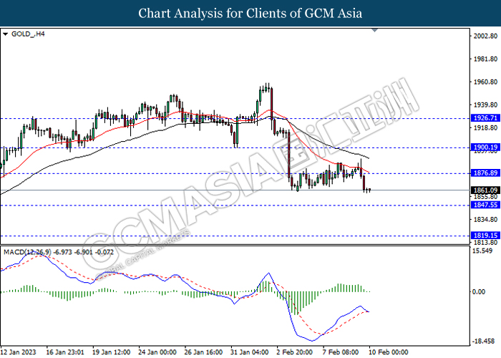The height and width of the screenshot is (358, 501).
Task: Click the MACD scale value -18.458
Action: pos(483,342)
